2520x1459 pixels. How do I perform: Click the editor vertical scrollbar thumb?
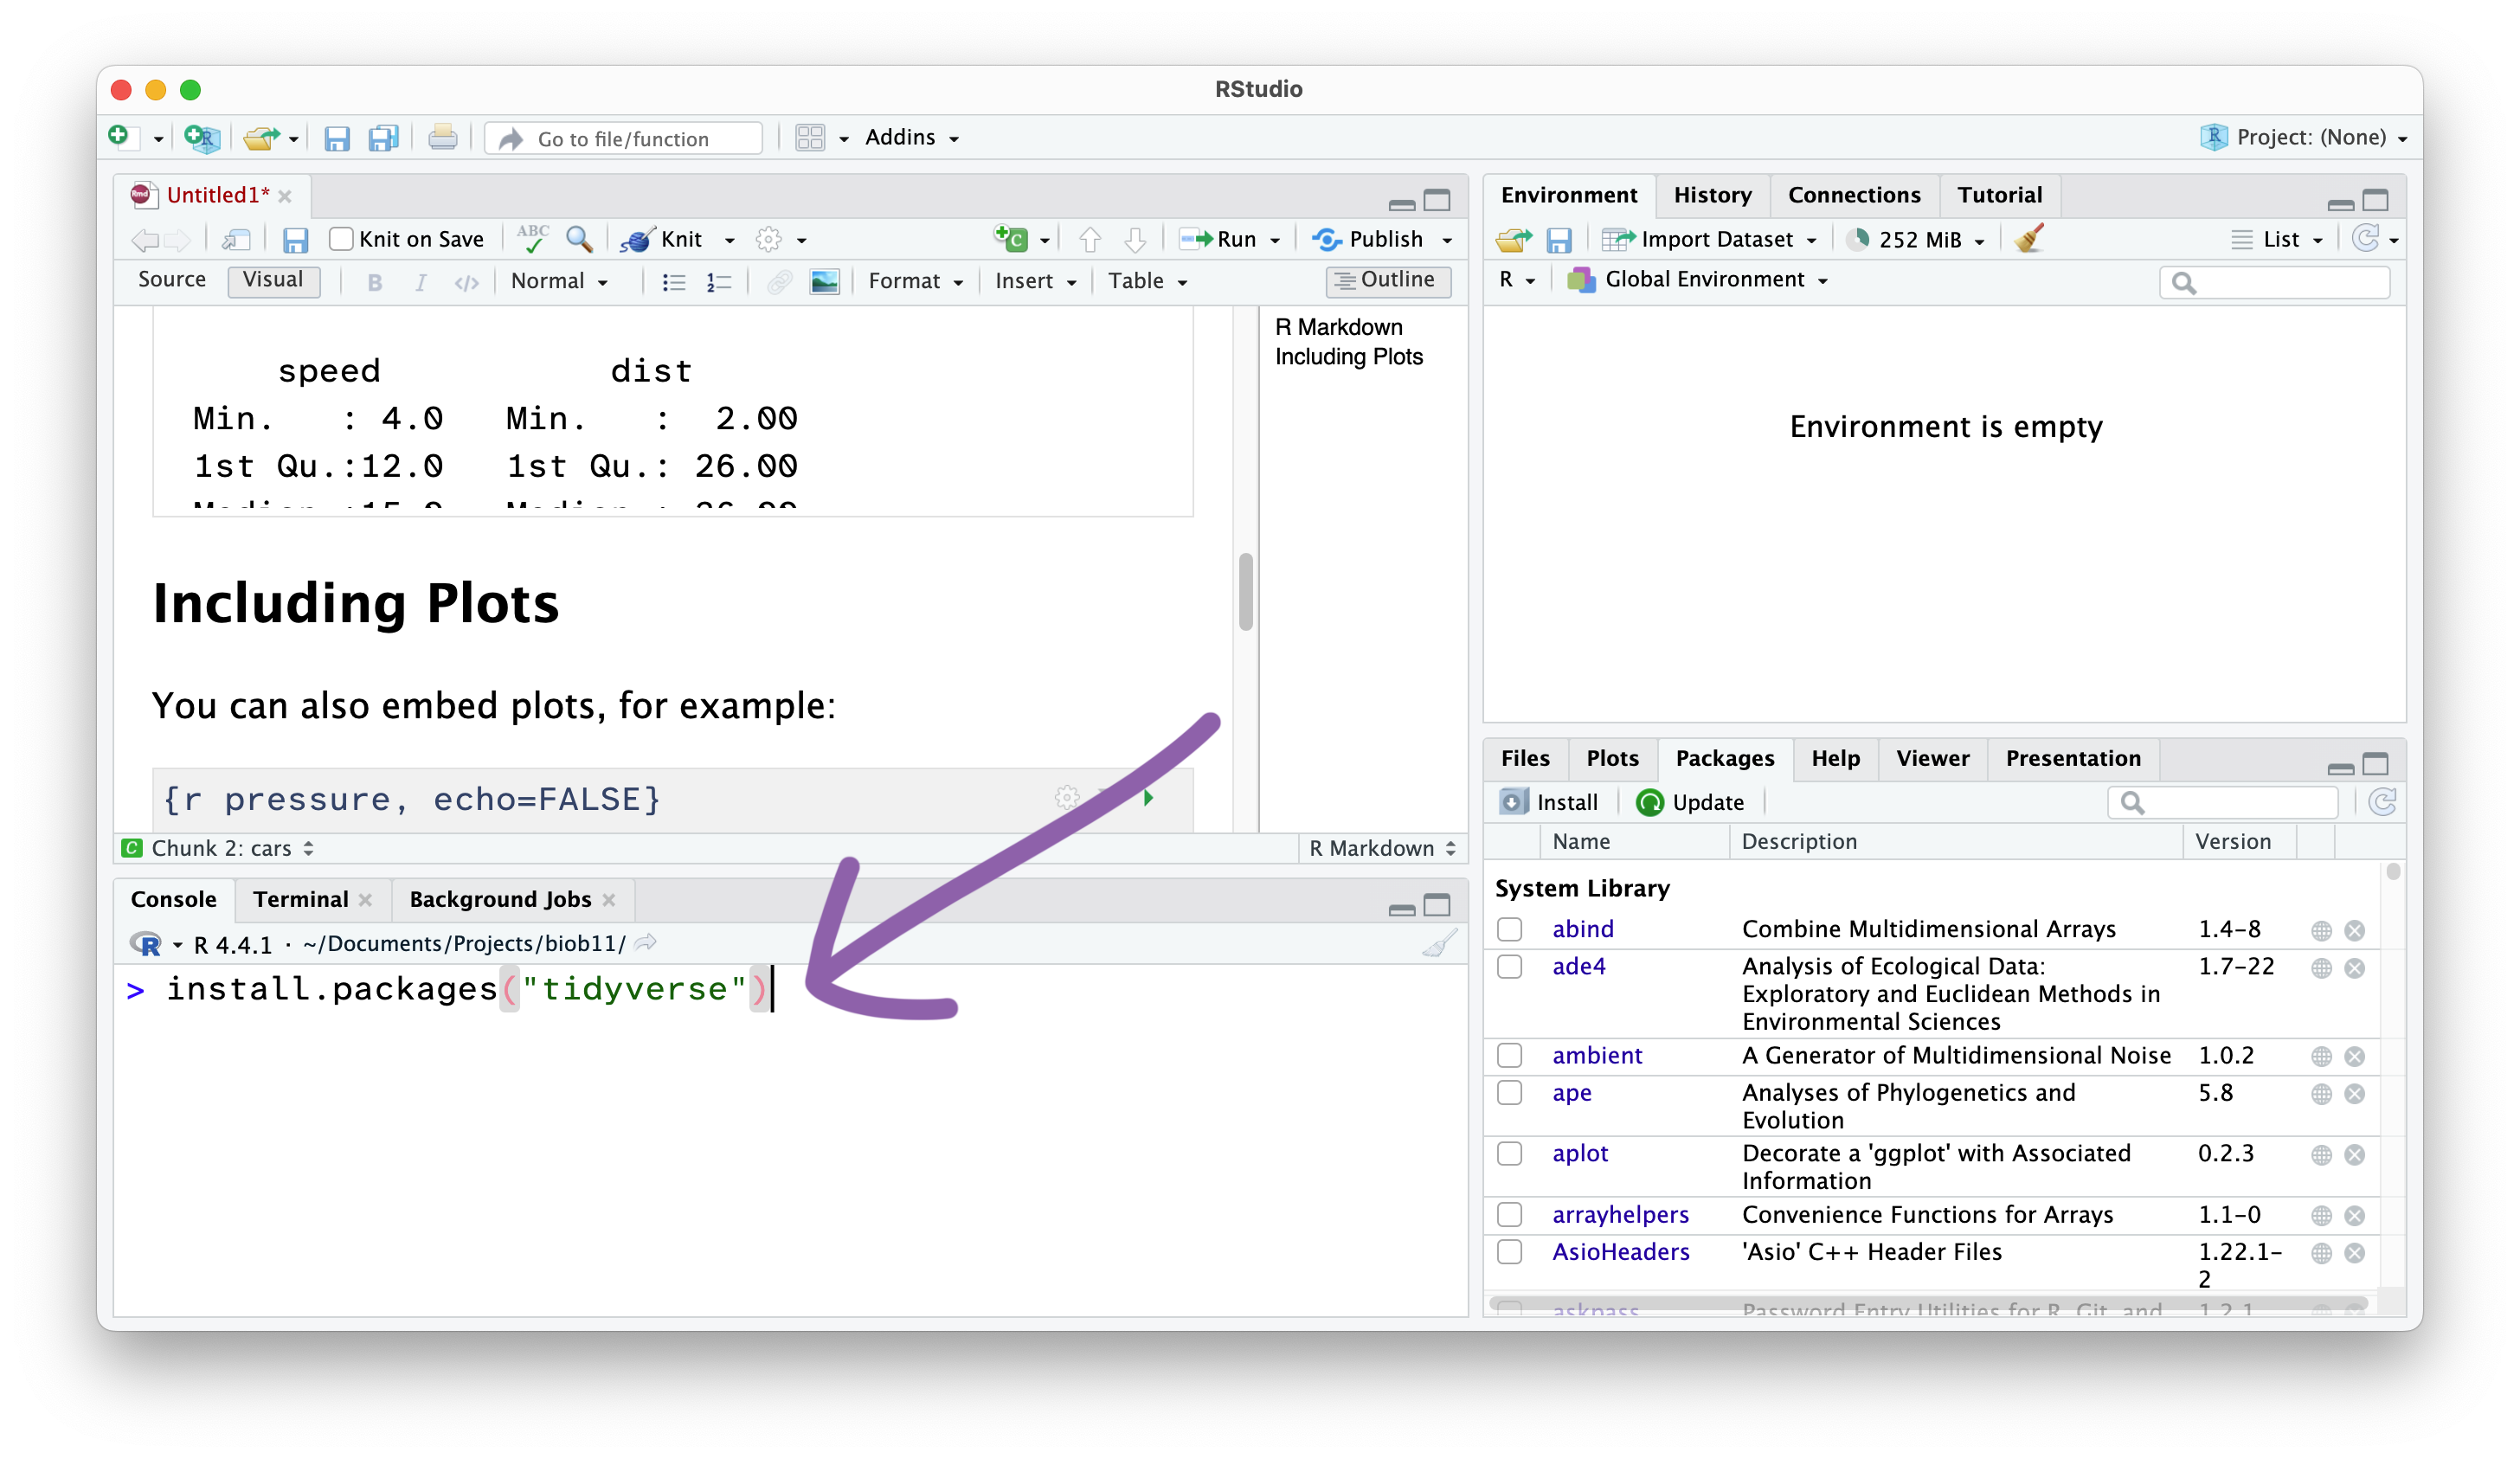tap(1245, 592)
